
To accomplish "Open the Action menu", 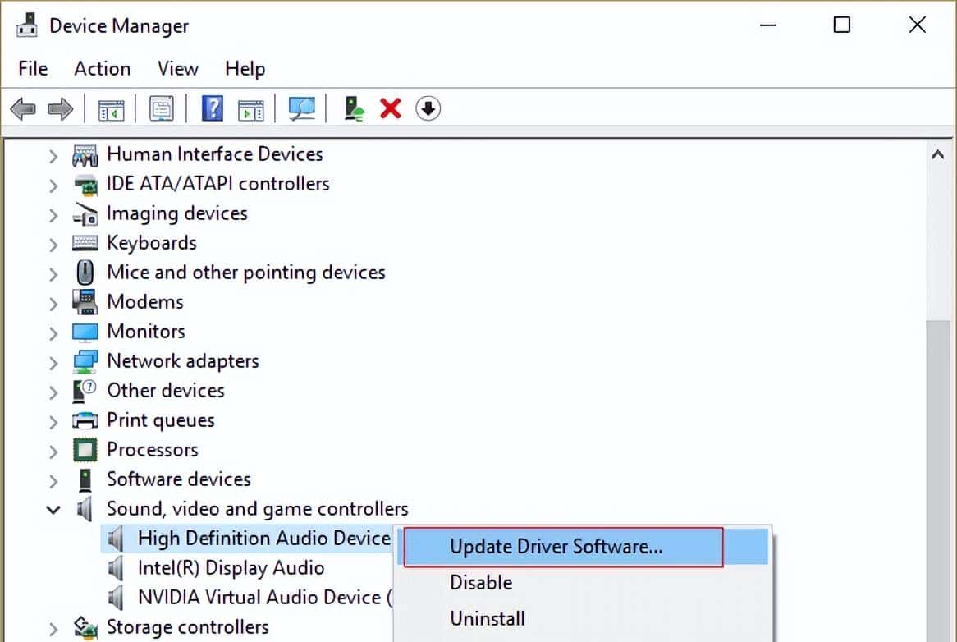I will pyautogui.click(x=102, y=69).
